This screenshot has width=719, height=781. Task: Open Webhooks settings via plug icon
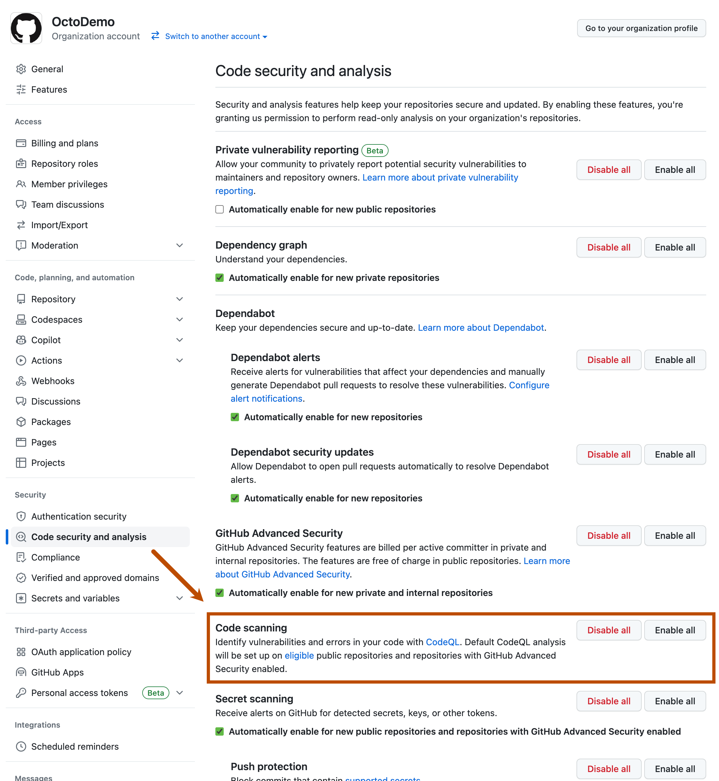(x=21, y=381)
